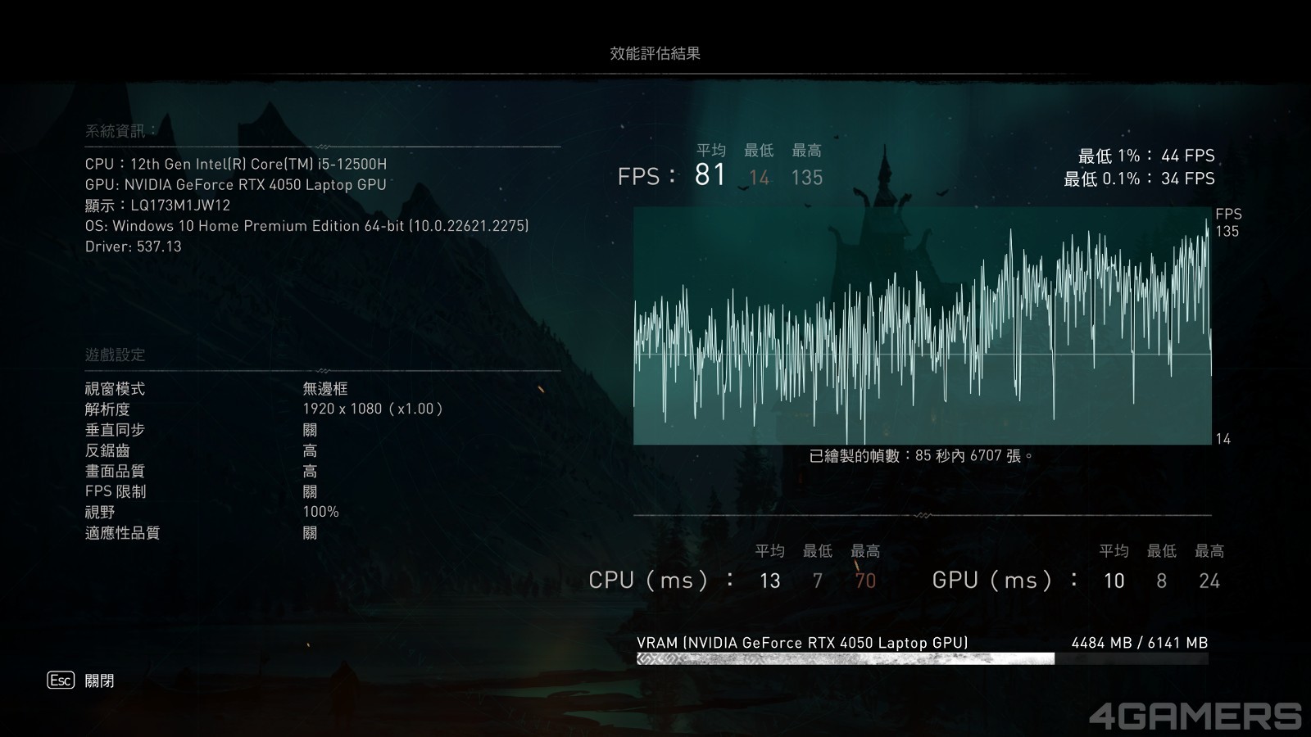The image size is (1311, 737).
Task: Click the GPU lowest value 8
Action: coord(1161,581)
